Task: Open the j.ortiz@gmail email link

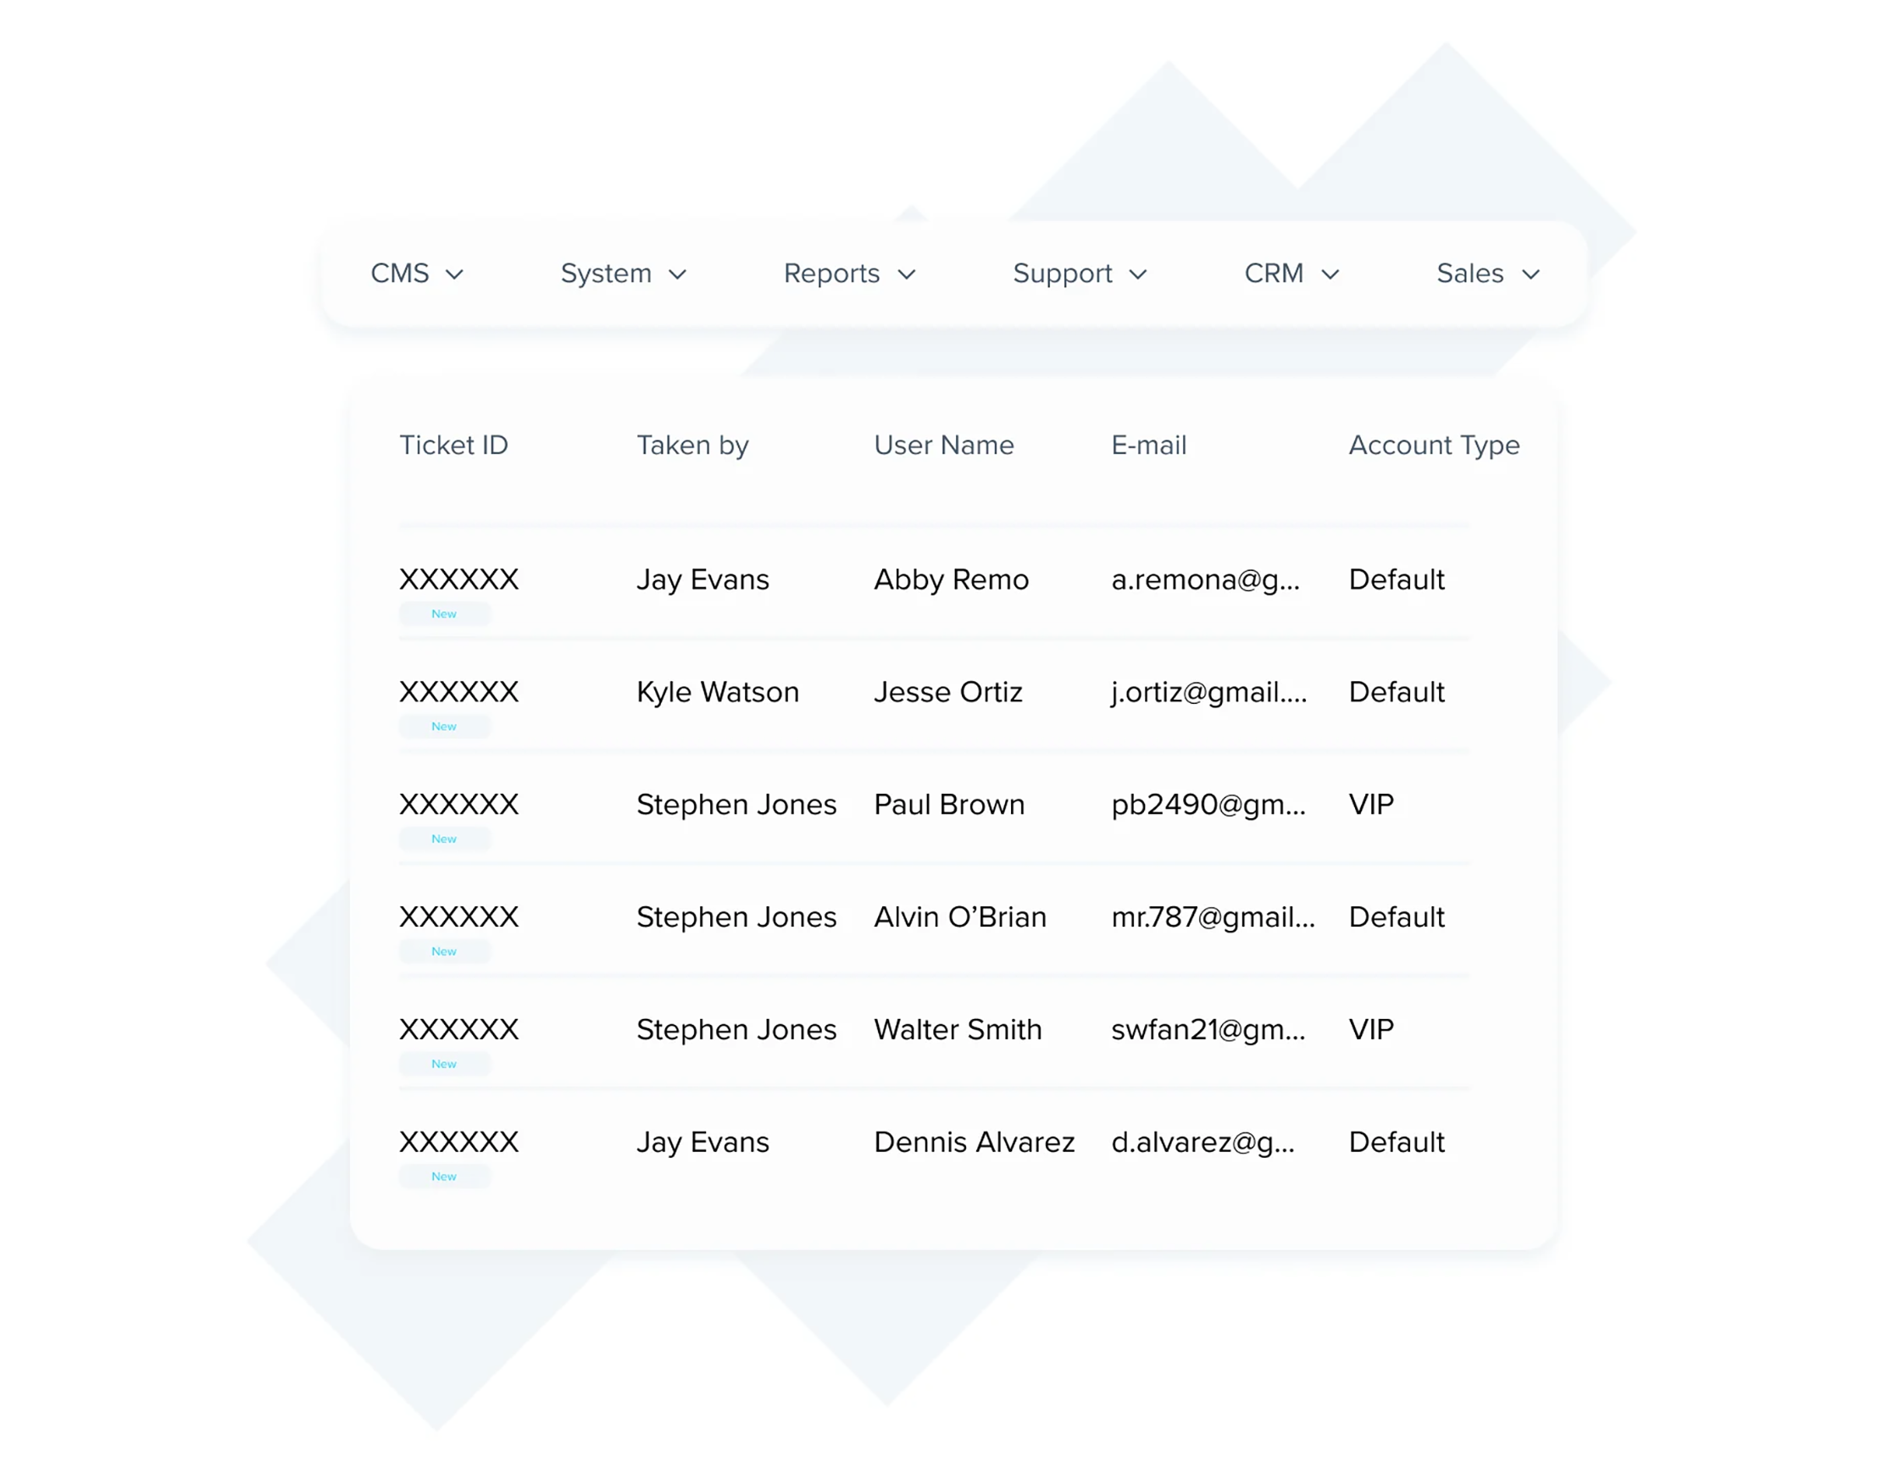Action: 1208,693
